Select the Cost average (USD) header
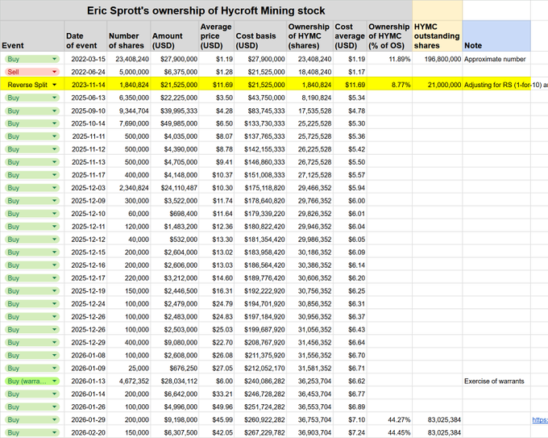 [350, 36]
